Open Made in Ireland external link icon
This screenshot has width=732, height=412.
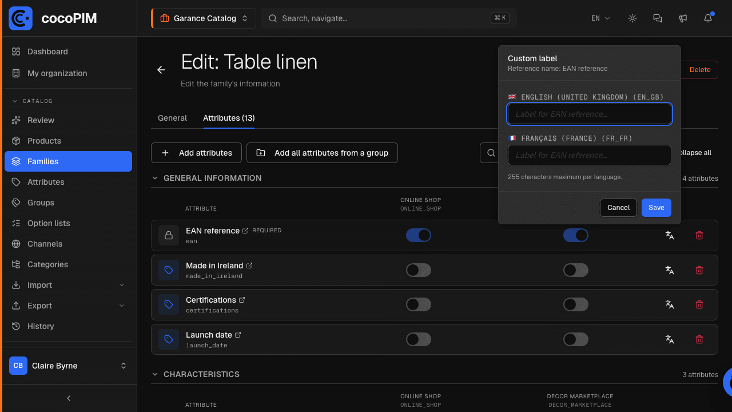tap(249, 266)
